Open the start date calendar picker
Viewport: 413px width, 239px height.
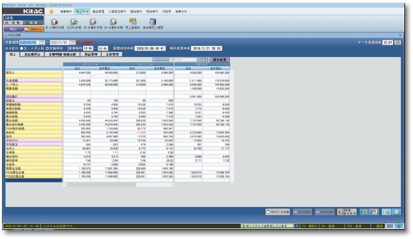point(42,42)
